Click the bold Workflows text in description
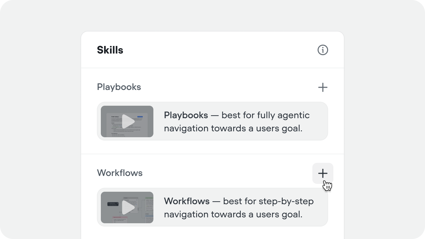This screenshot has width=425, height=239. [186, 201]
